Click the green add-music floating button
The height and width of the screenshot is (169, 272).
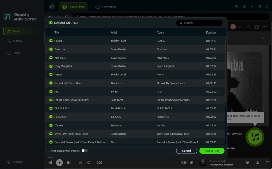[x=255, y=137]
